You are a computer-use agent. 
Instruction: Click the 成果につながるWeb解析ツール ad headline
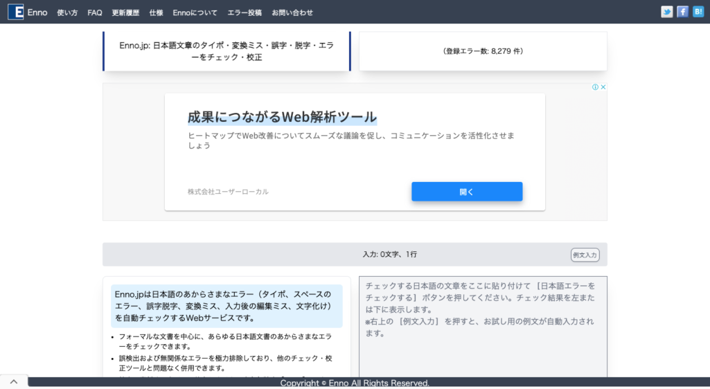(282, 116)
